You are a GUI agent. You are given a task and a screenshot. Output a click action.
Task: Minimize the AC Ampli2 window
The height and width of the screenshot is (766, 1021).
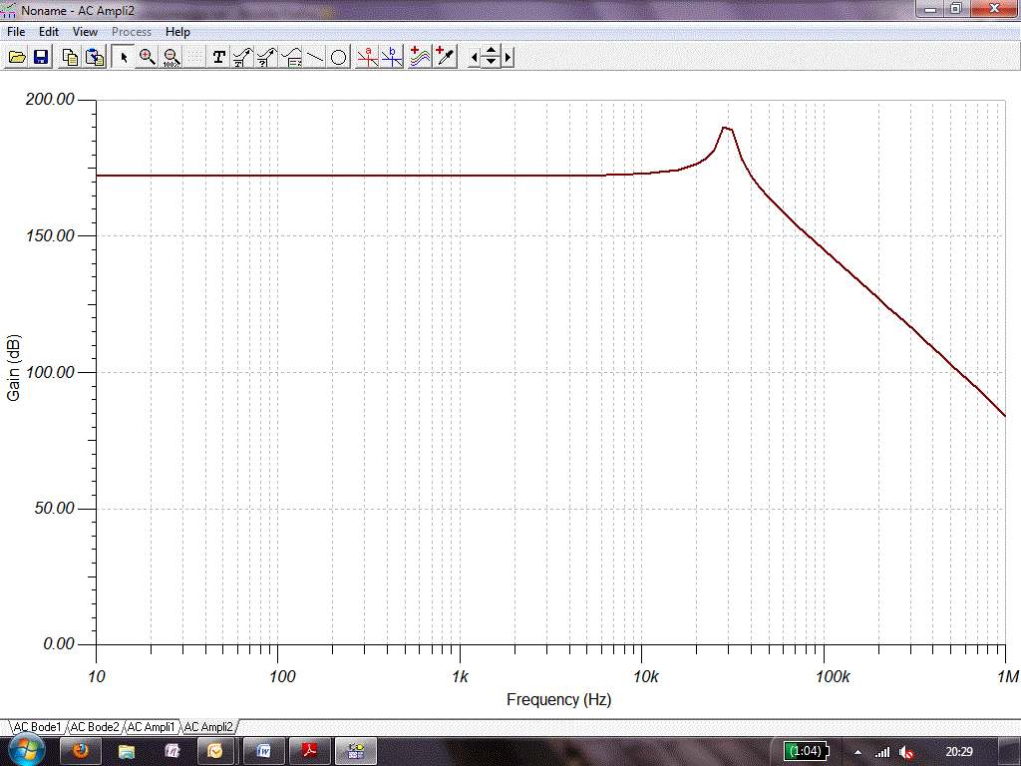930,8
